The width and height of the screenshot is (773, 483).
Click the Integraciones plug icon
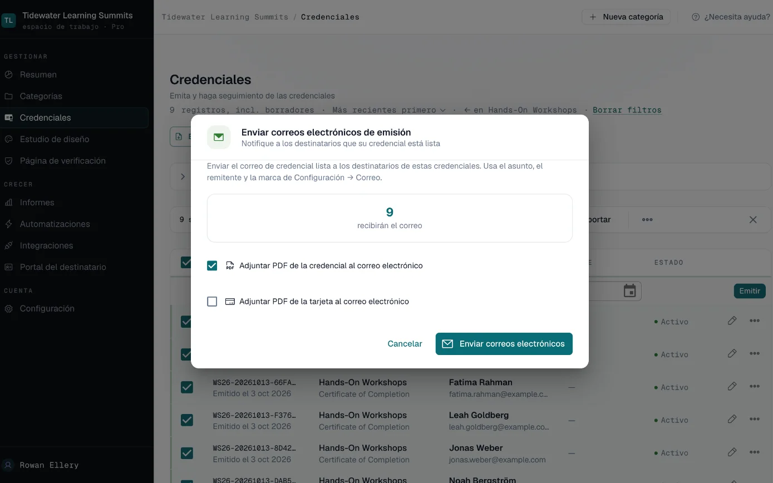coord(8,245)
